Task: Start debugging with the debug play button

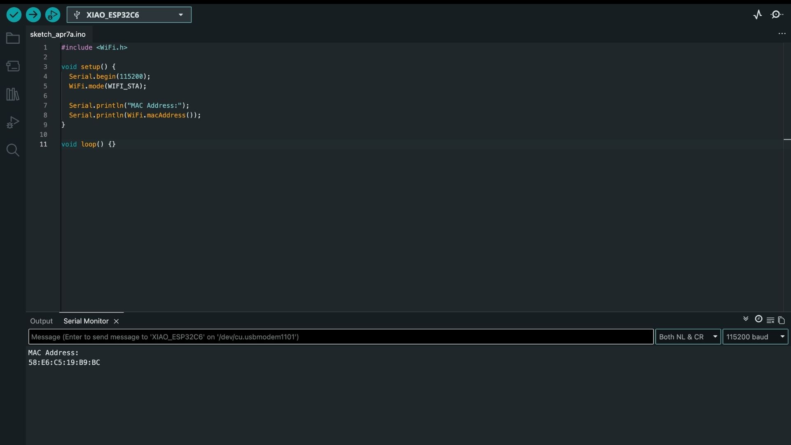Action: point(52,15)
